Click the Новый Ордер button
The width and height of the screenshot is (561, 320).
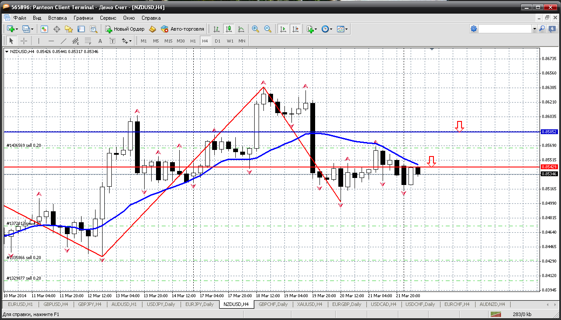coord(125,29)
